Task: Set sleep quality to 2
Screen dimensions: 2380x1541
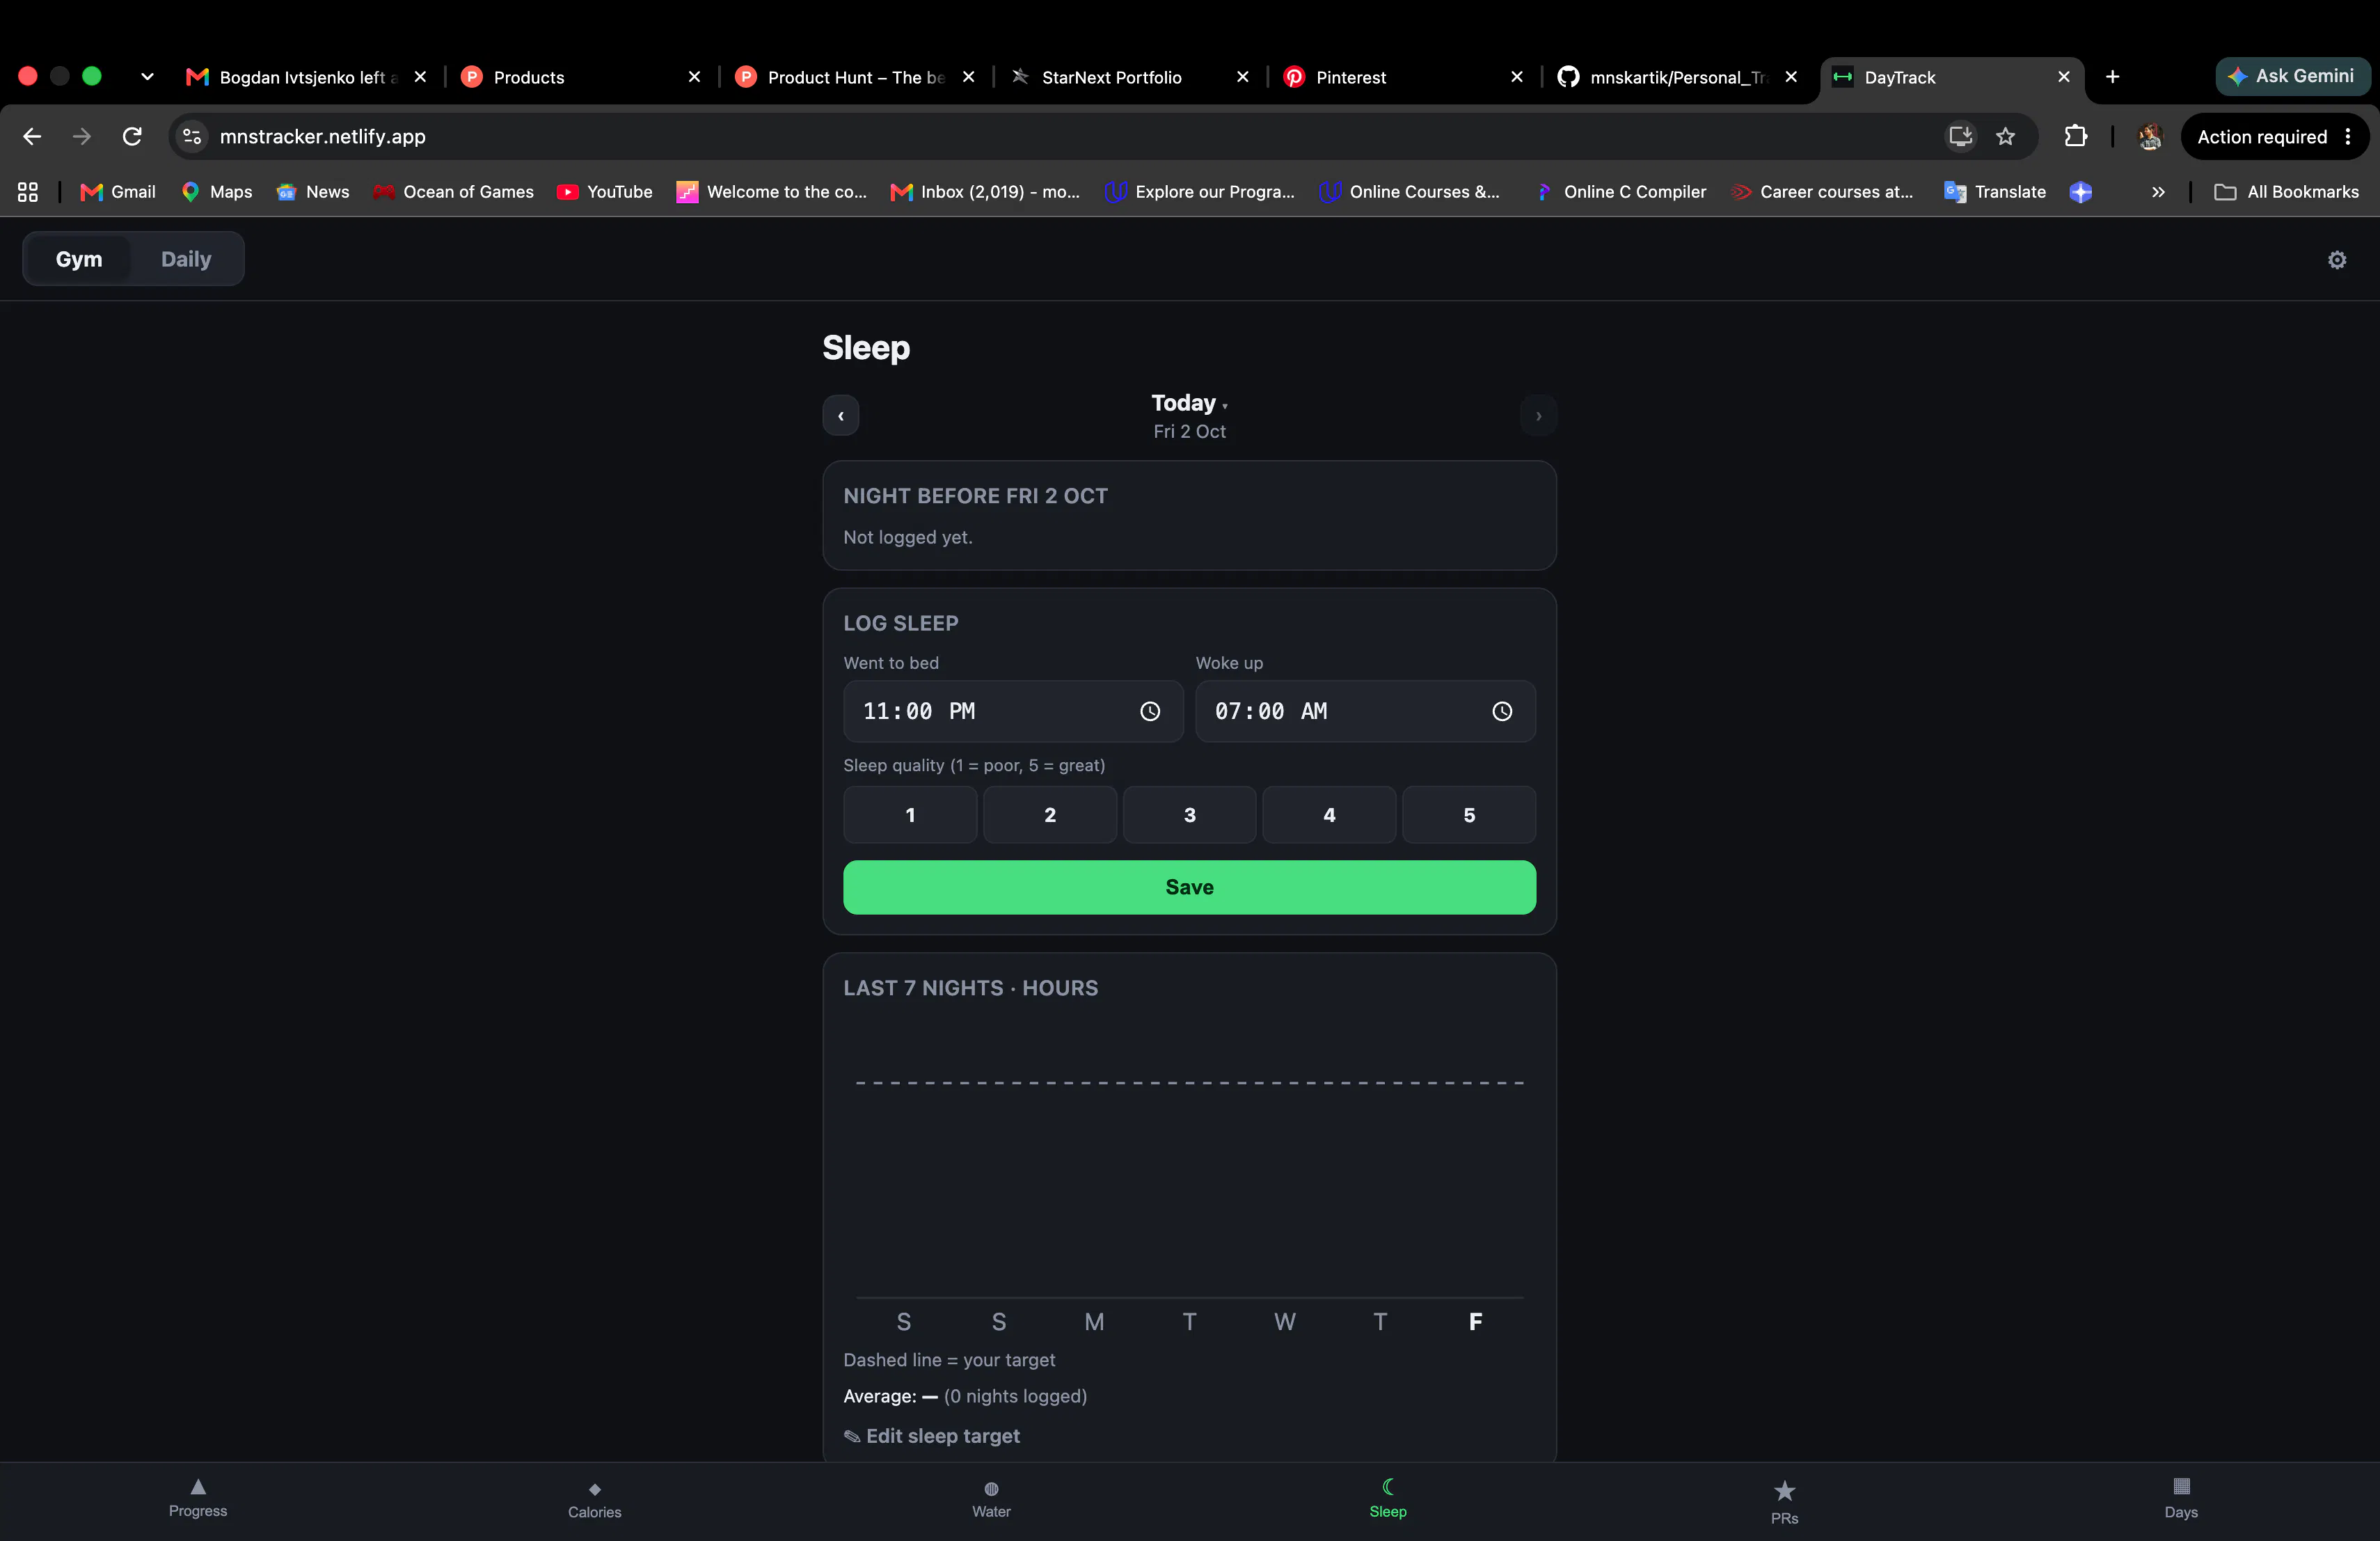Action: (1050, 815)
